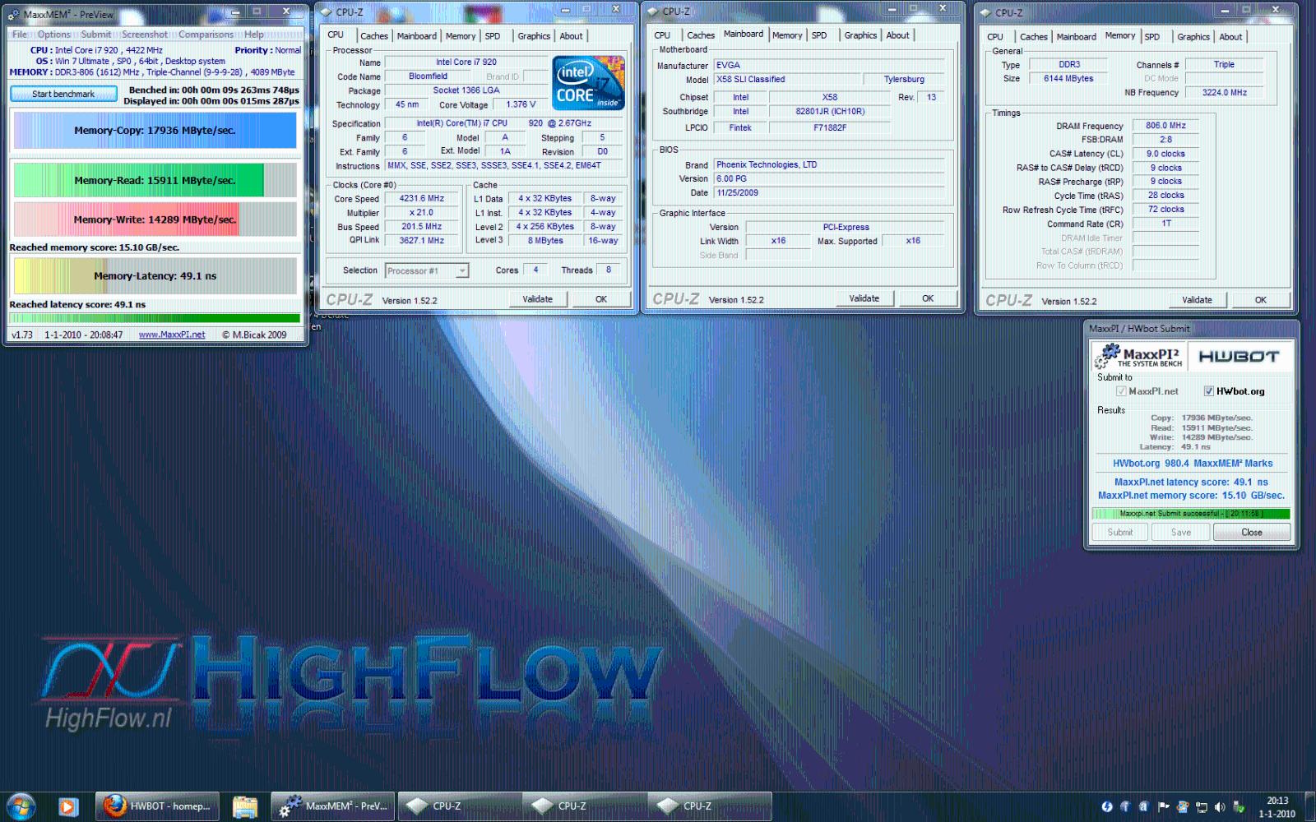Click MaxxMEM window title bar gear icon
The image size is (1316, 822).
tap(14, 13)
